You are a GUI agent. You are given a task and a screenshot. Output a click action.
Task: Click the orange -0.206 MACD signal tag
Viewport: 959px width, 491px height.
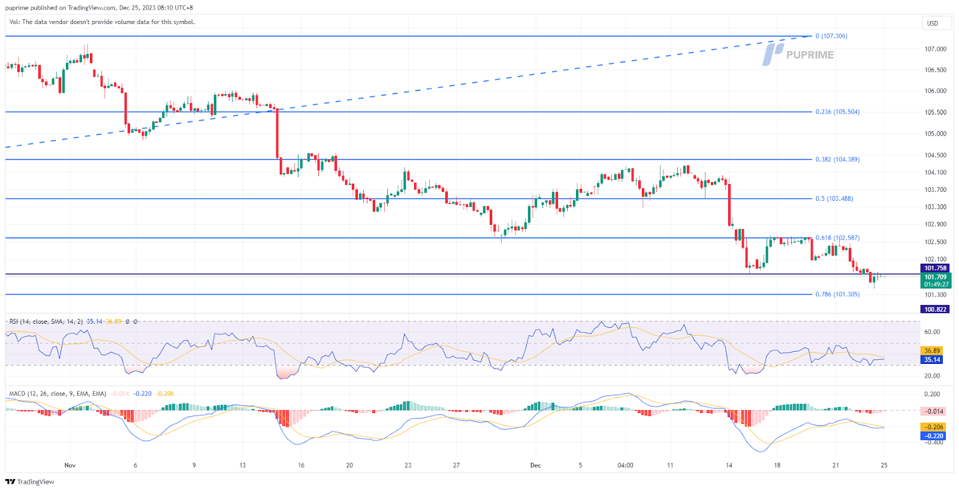tap(933, 427)
